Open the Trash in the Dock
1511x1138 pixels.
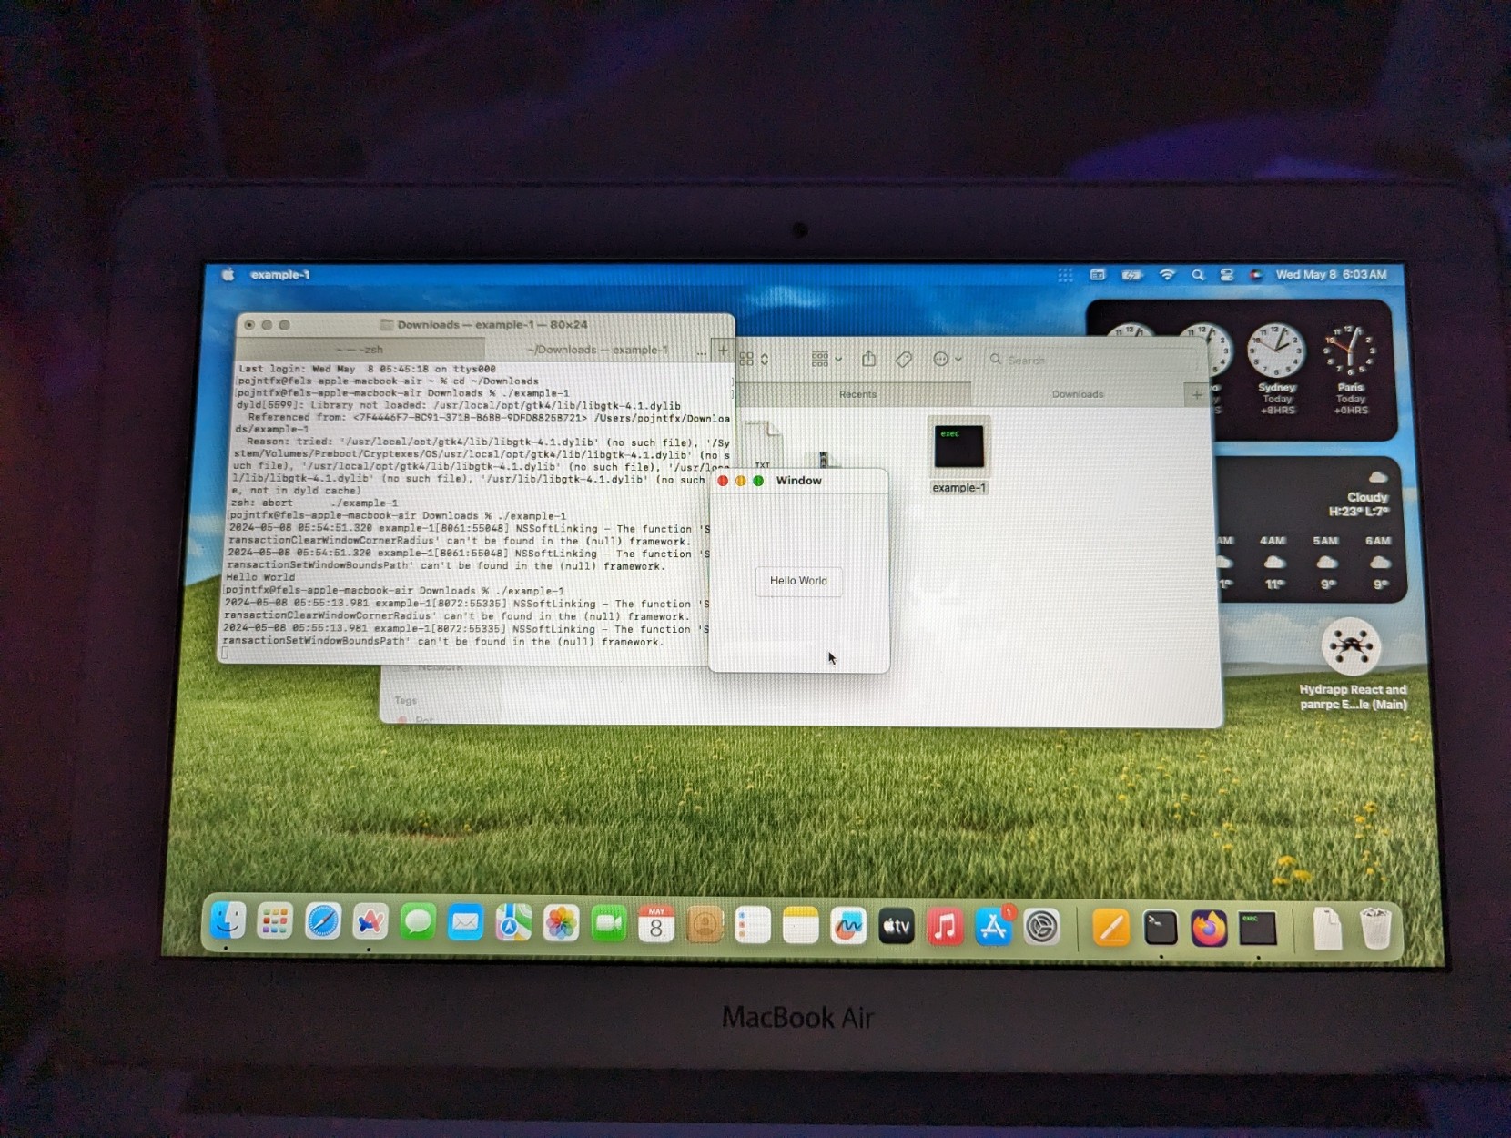(1375, 929)
